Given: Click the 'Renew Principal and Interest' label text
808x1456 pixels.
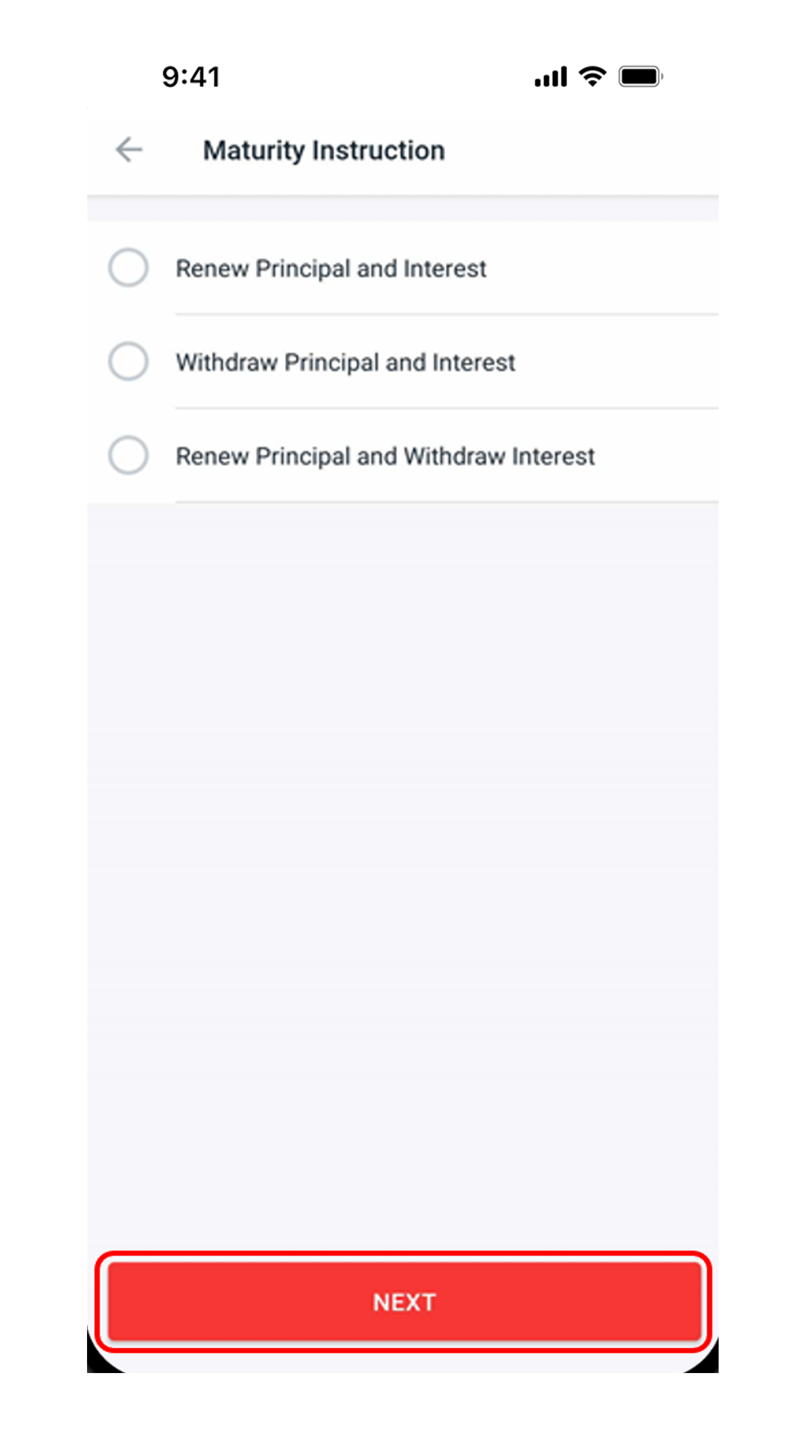Looking at the screenshot, I should pyautogui.click(x=331, y=269).
